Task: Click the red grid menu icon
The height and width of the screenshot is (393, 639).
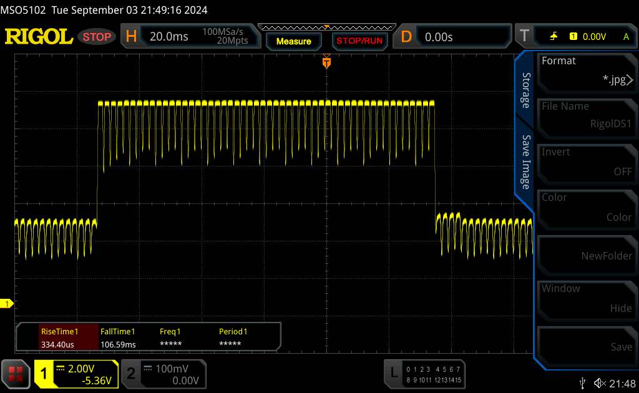Action: click(x=17, y=374)
